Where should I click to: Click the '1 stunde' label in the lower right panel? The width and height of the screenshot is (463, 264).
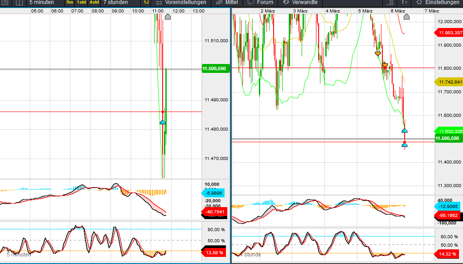pos(251,255)
